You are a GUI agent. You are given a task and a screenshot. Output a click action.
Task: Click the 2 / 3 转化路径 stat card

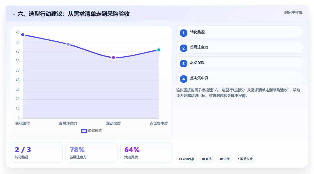[37, 152]
